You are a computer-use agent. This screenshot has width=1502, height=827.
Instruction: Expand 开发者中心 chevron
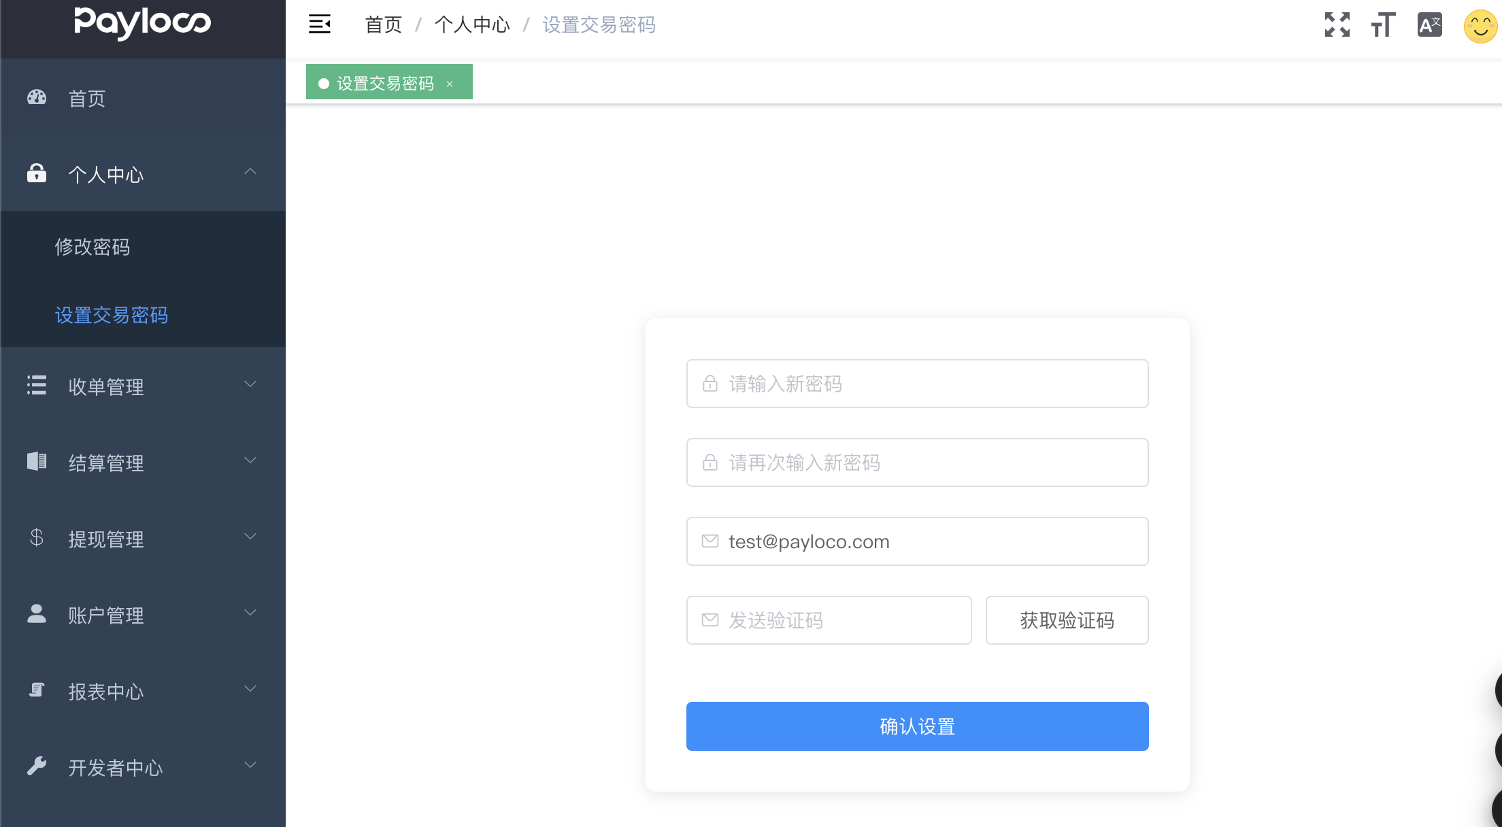pos(250,765)
